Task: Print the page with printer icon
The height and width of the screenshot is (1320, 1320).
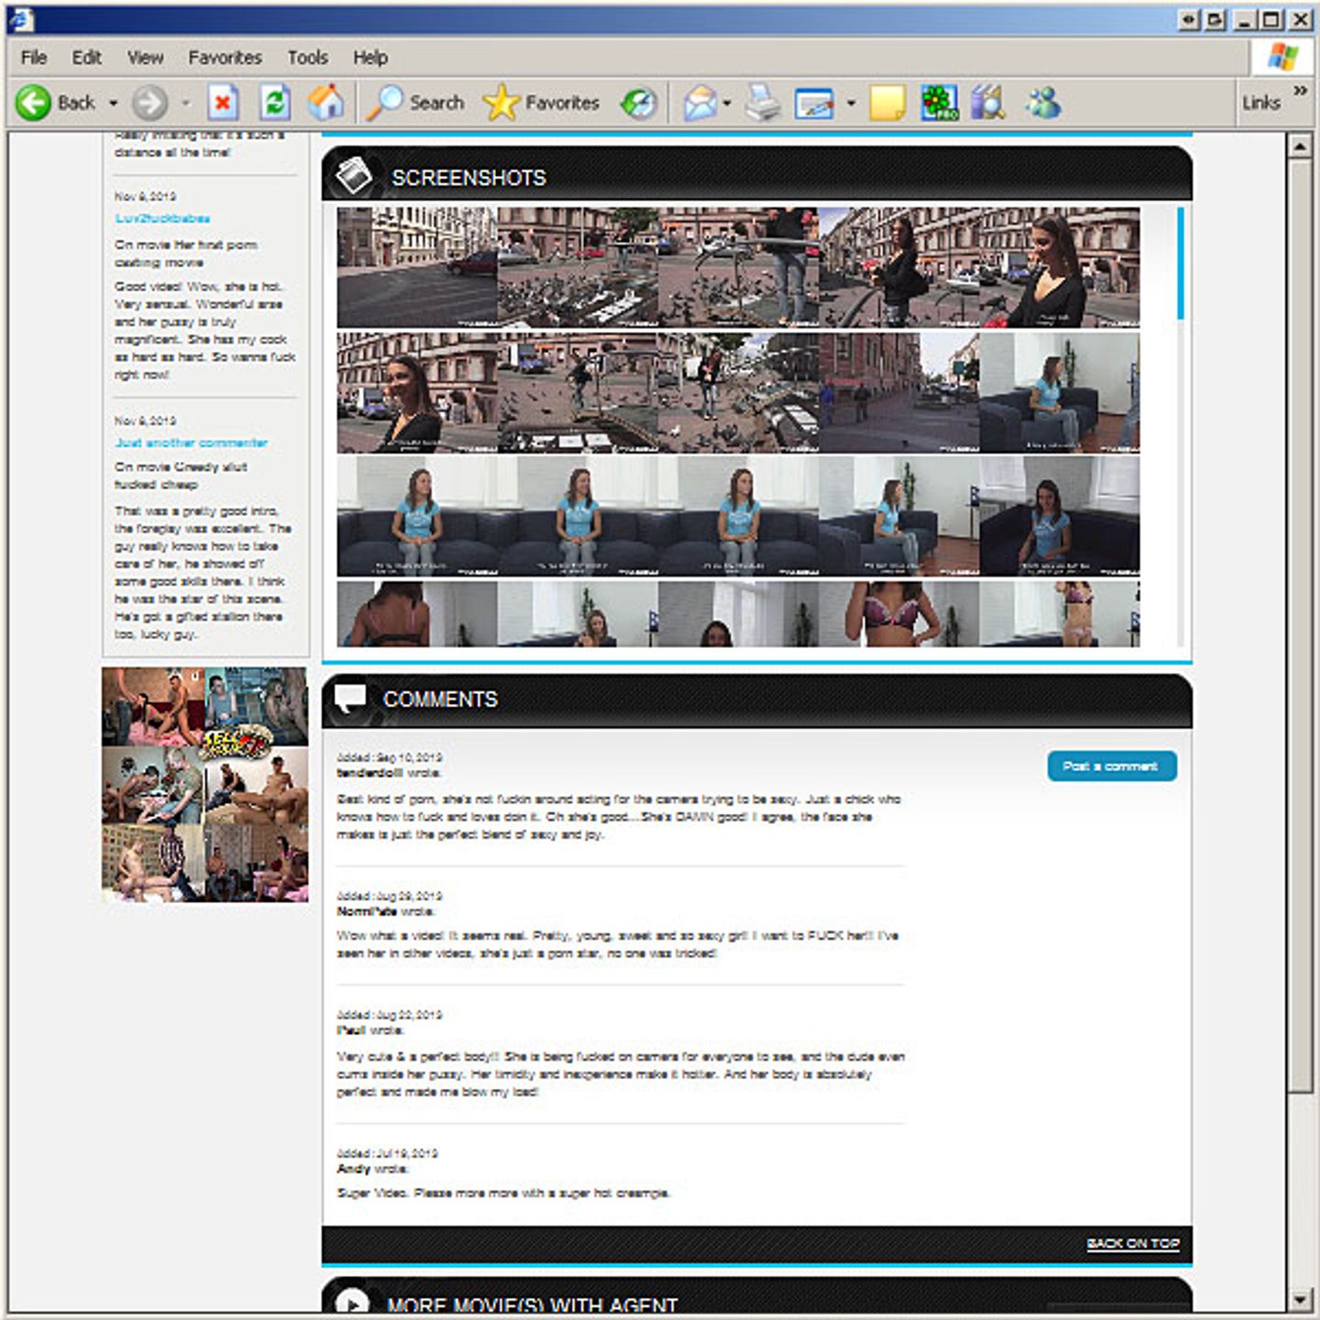Action: 762,103
